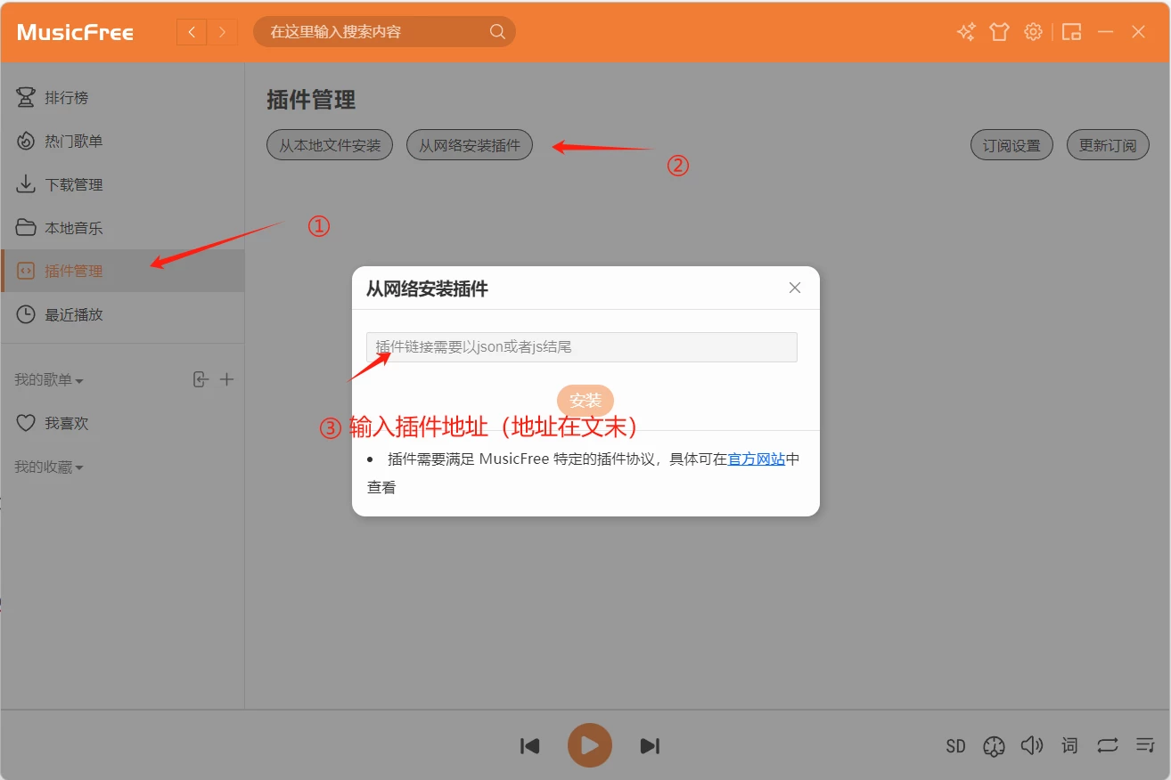Open settings gear icon

[1033, 32]
